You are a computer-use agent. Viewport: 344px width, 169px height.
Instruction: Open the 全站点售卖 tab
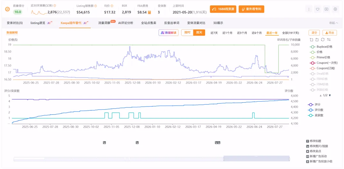coord(148,23)
